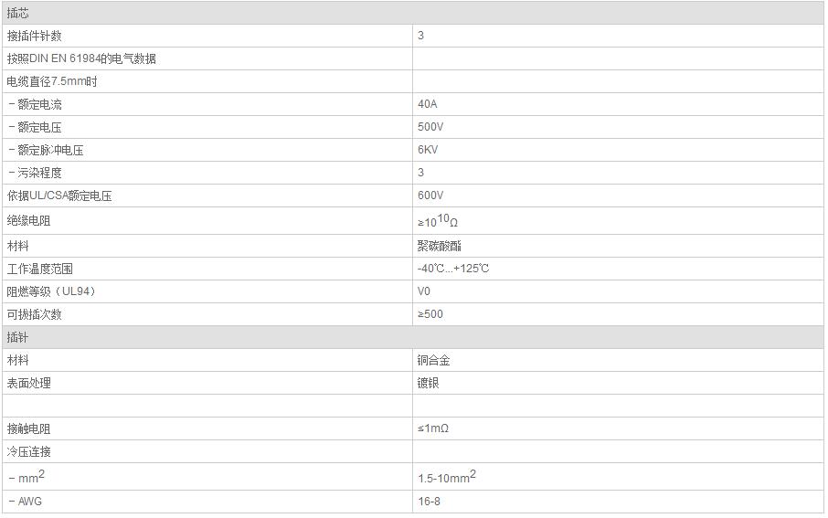Click the 插芯 section header row
The height and width of the screenshot is (518, 828).
[x=412, y=13]
